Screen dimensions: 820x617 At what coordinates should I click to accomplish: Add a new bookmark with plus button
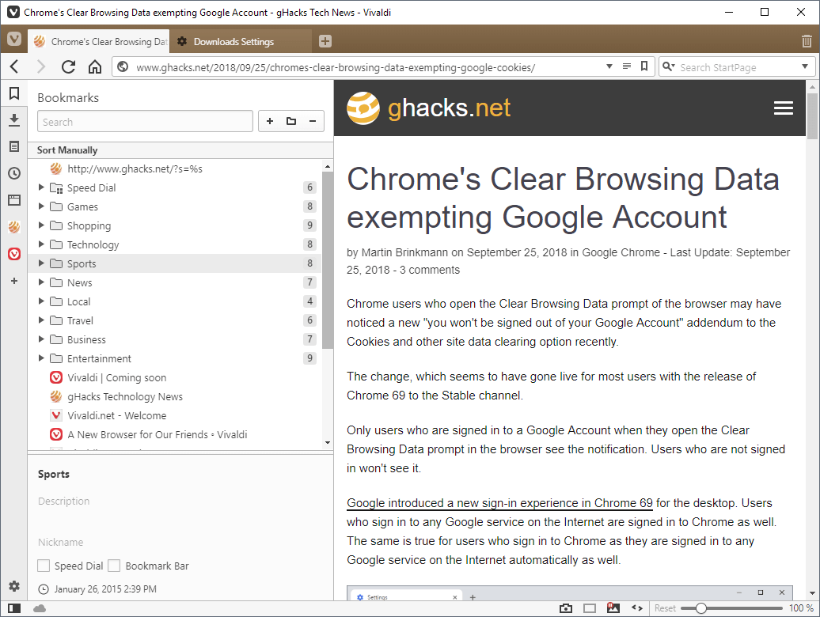[270, 121]
